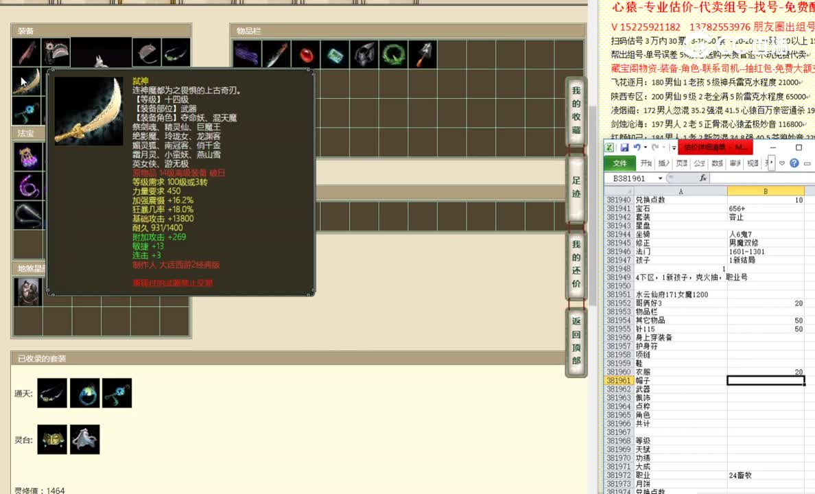Image resolution: width=815 pixels, height=494 pixels.
Task: Open the Excel formulas ribbon tab
Action: [699, 163]
